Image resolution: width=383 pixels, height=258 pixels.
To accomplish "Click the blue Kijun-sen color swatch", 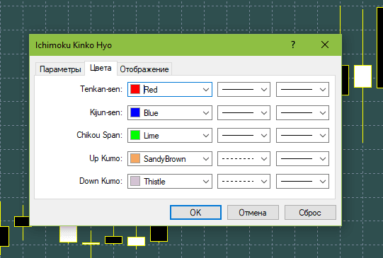I will click(x=135, y=112).
